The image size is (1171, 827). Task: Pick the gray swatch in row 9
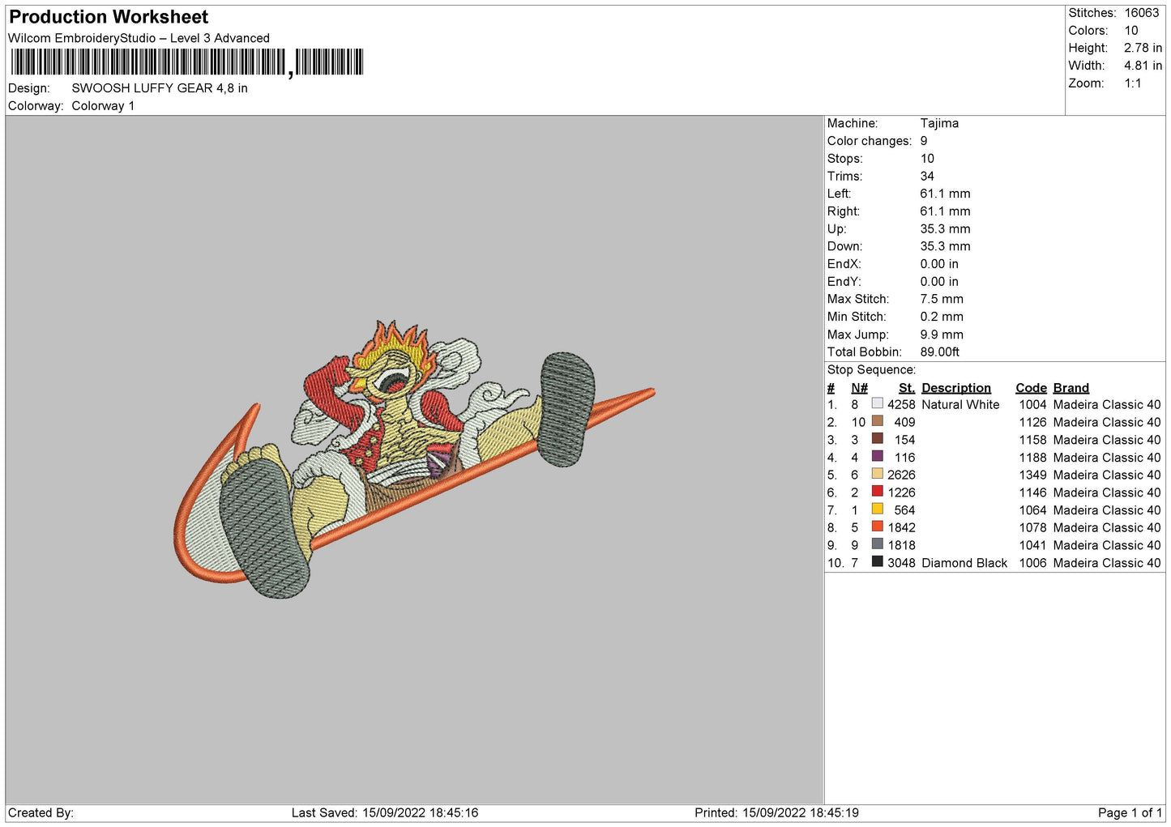[x=877, y=544]
